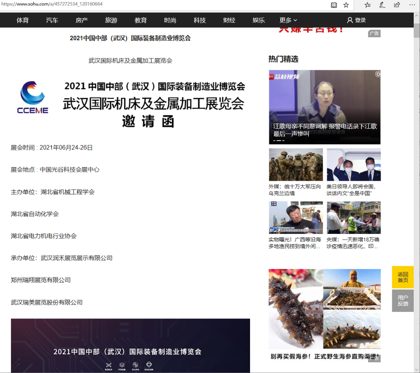Screen dimensions: 420x373
Task: Open the 外媒：俄十万大军 news link
Action: pos(295,190)
